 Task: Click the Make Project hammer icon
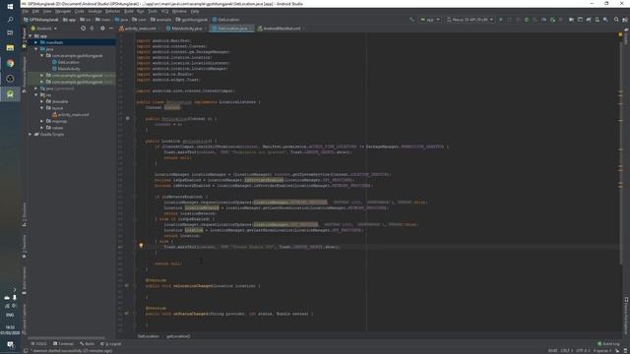[x=411, y=20]
